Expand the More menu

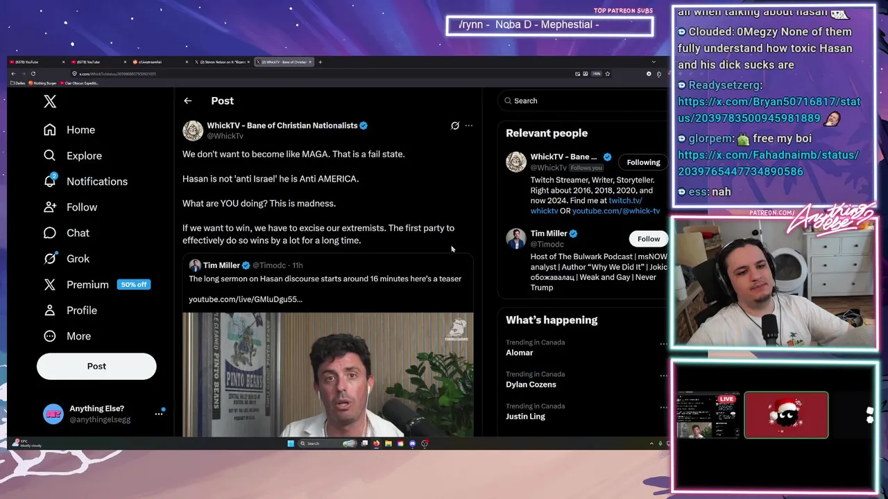tap(67, 336)
